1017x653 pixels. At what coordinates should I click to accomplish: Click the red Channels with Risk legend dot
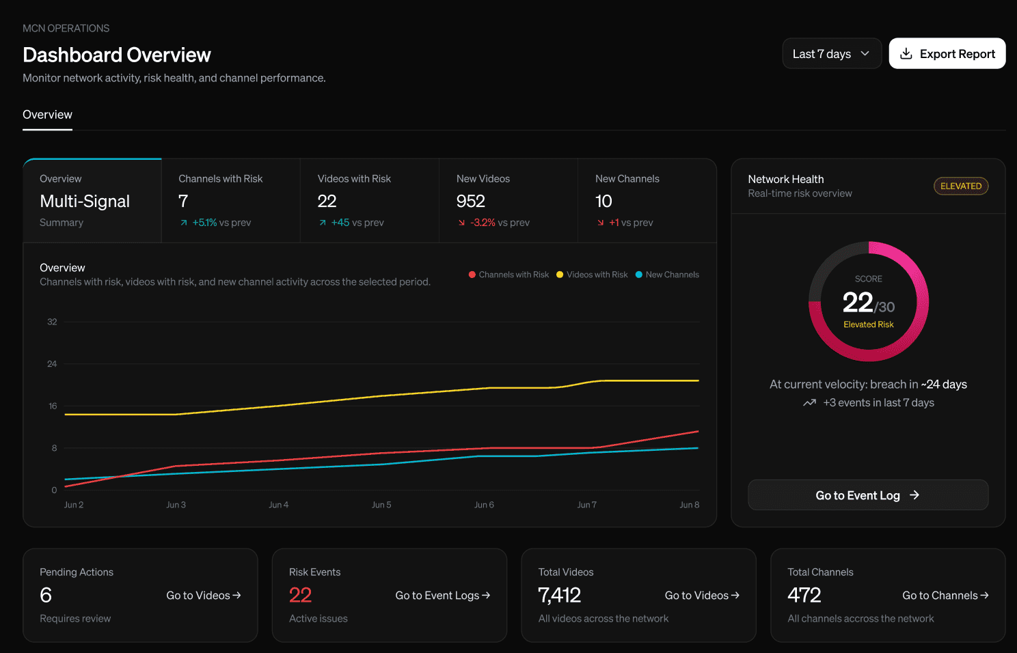(x=472, y=275)
